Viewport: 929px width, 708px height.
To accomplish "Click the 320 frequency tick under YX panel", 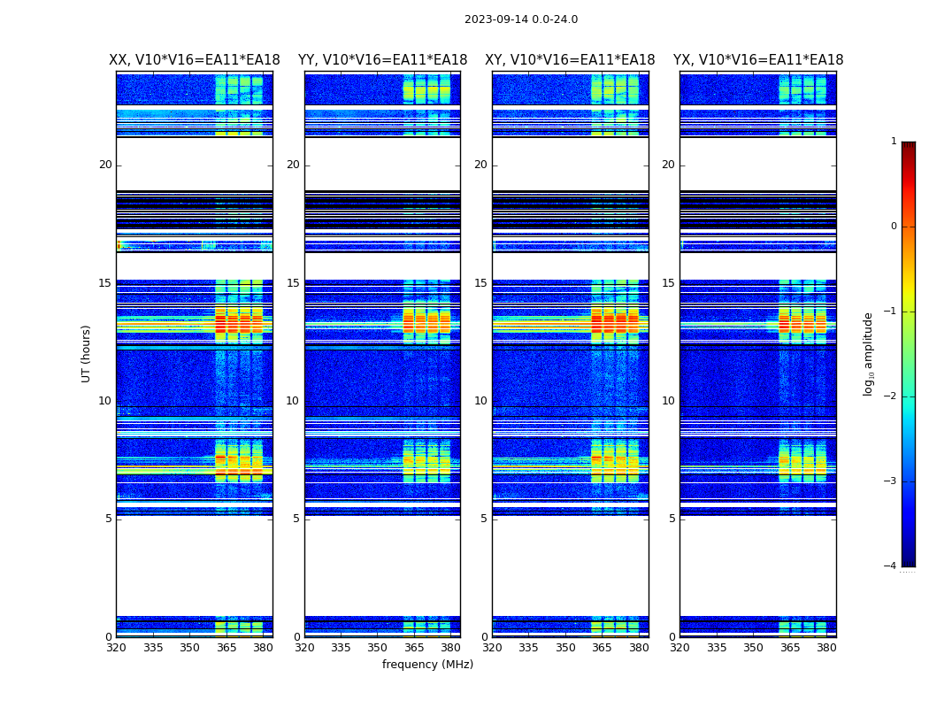I will 679,648.
